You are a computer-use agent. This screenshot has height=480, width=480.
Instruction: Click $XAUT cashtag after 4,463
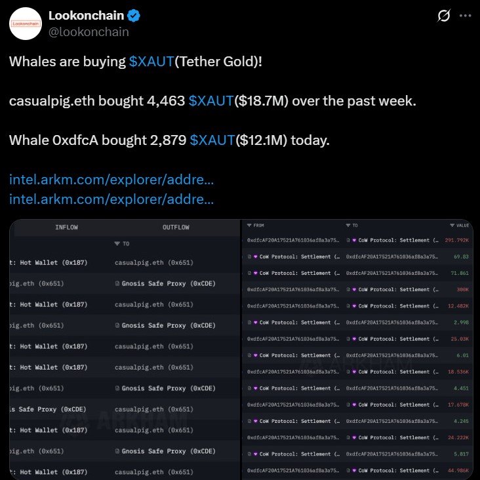coord(211,102)
